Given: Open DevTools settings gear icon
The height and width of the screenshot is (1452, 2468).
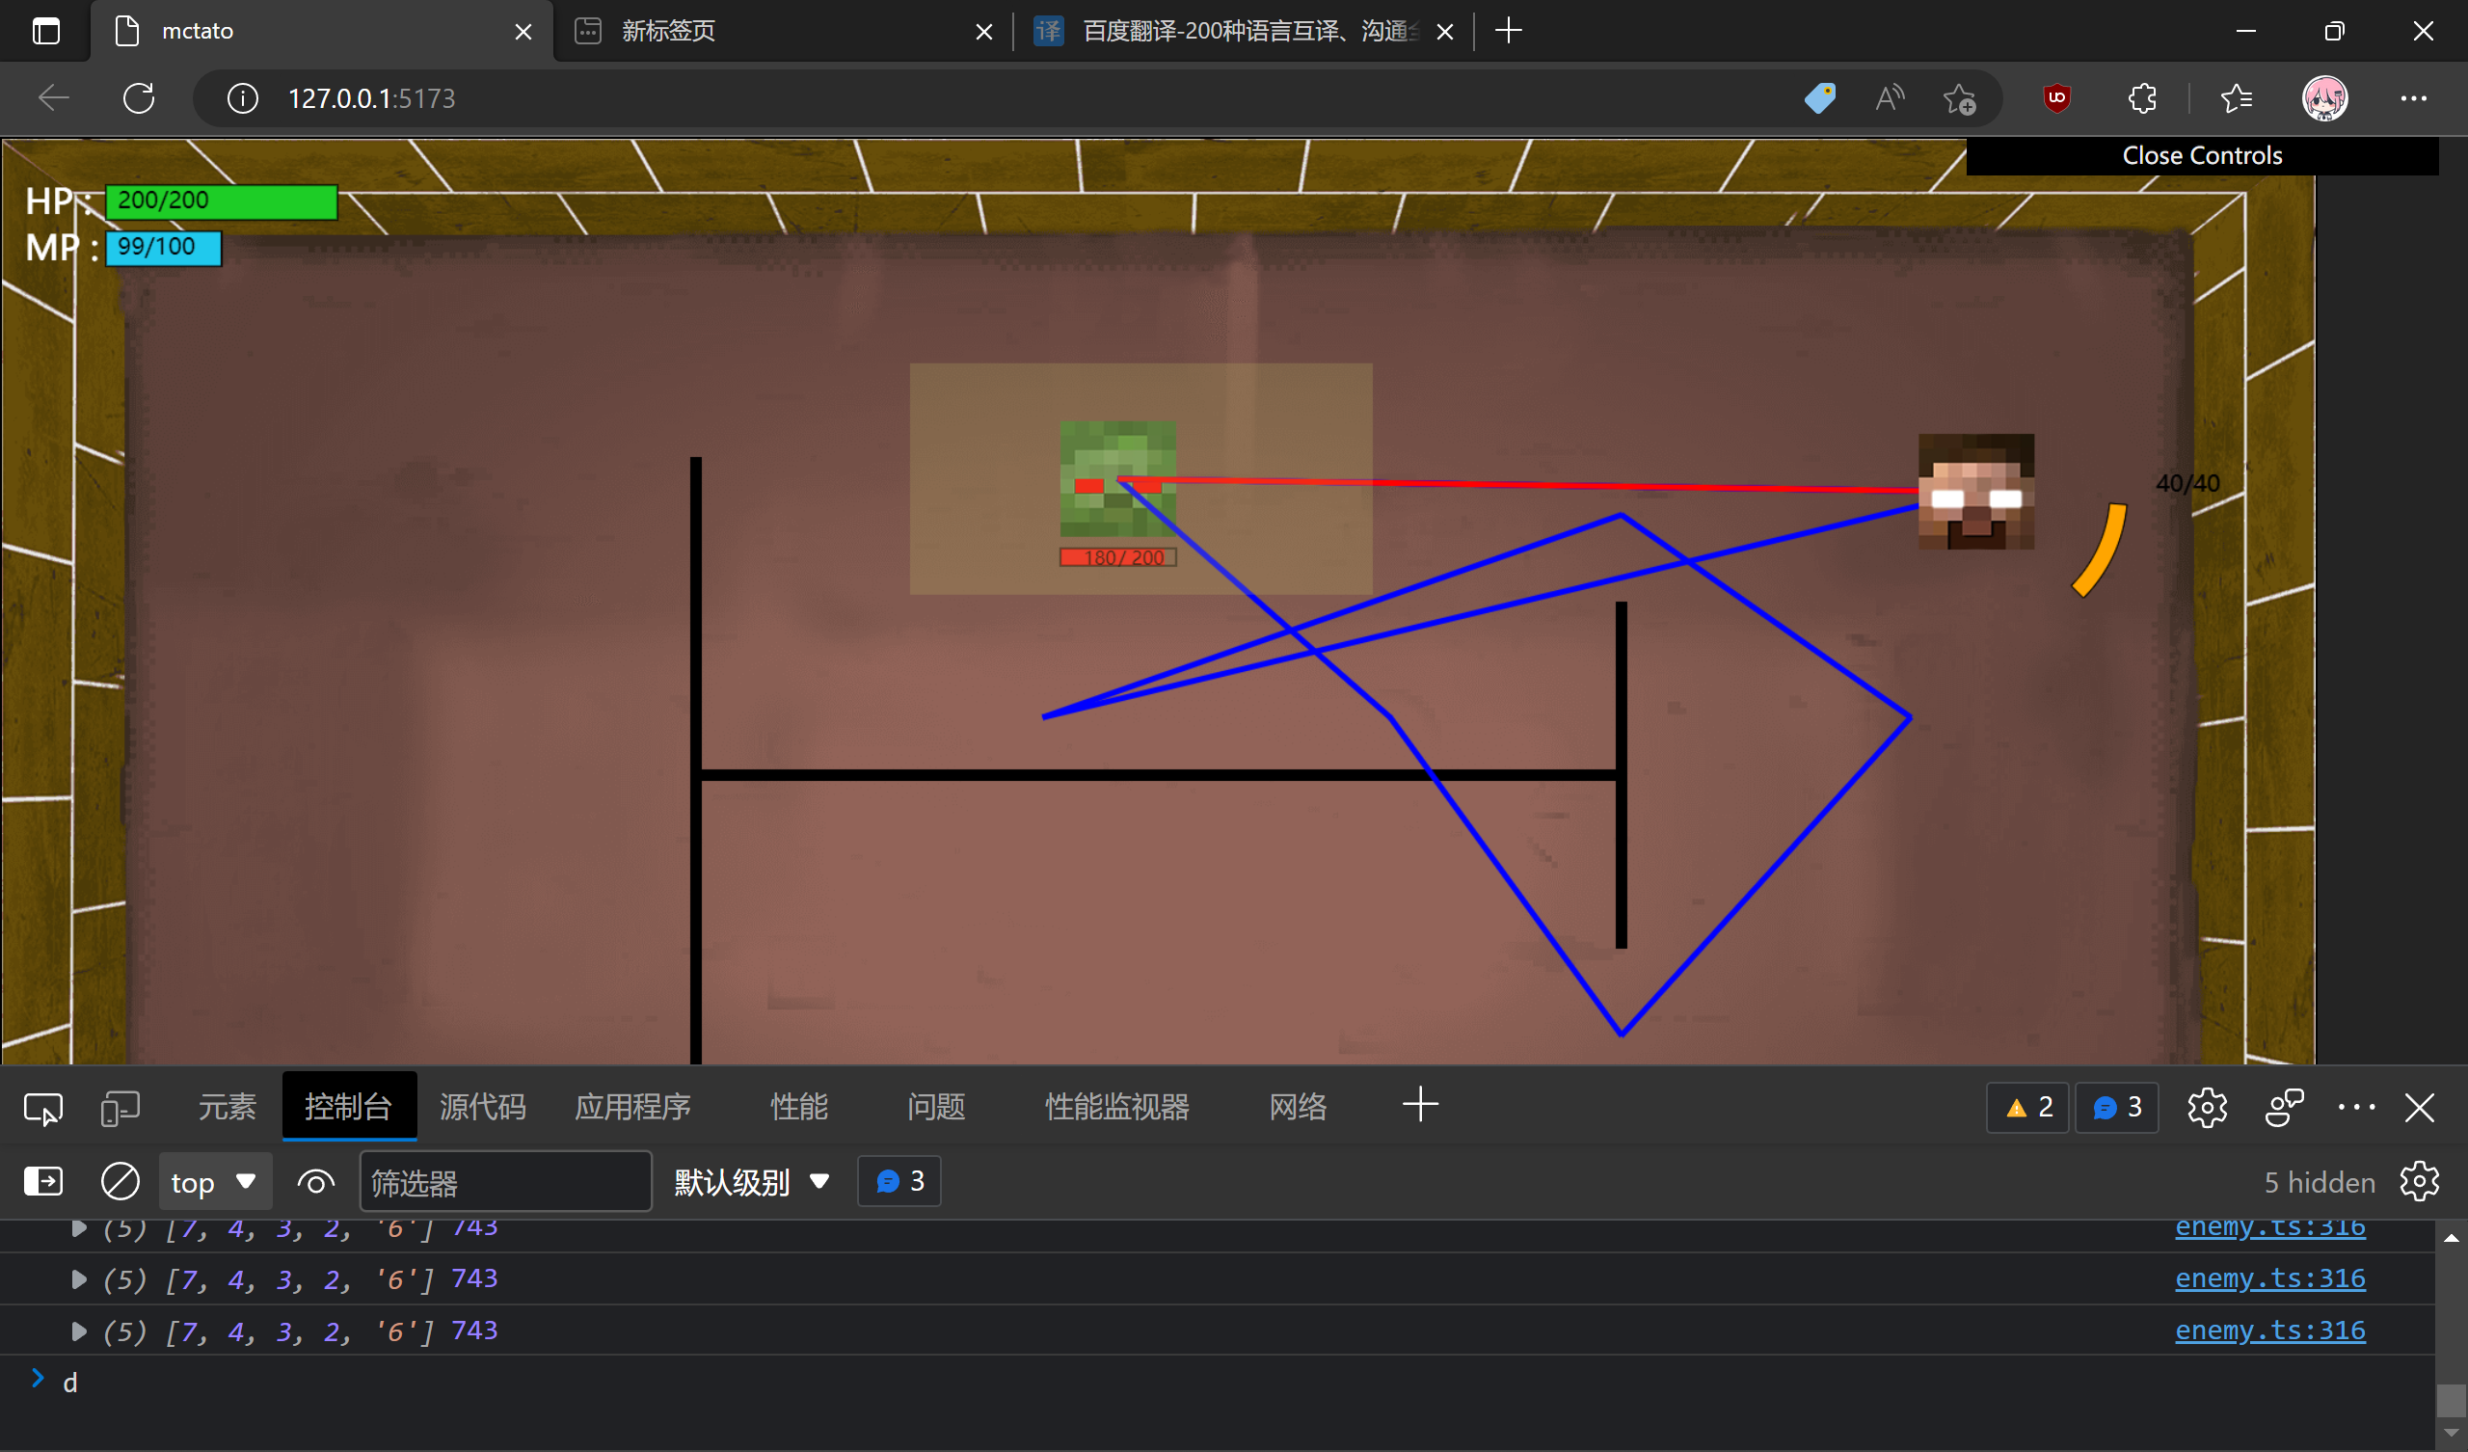Looking at the screenshot, I should pos(2207,1108).
